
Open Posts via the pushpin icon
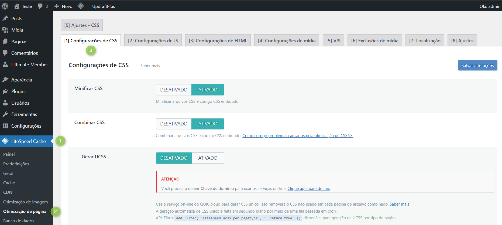(5, 18)
